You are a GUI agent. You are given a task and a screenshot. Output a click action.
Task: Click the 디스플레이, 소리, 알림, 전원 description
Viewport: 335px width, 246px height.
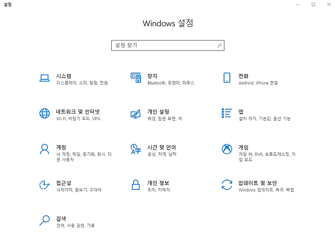82,83
